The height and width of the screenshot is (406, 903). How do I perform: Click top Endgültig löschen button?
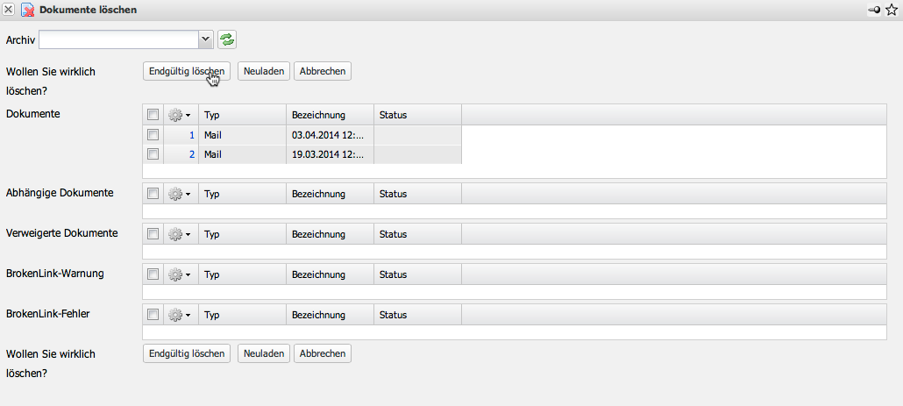pos(187,71)
